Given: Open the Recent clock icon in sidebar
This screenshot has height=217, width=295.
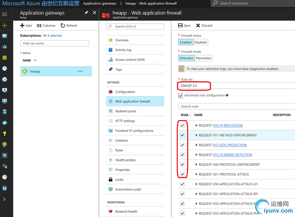Looking at the screenshot, I should [x=5, y=69].
